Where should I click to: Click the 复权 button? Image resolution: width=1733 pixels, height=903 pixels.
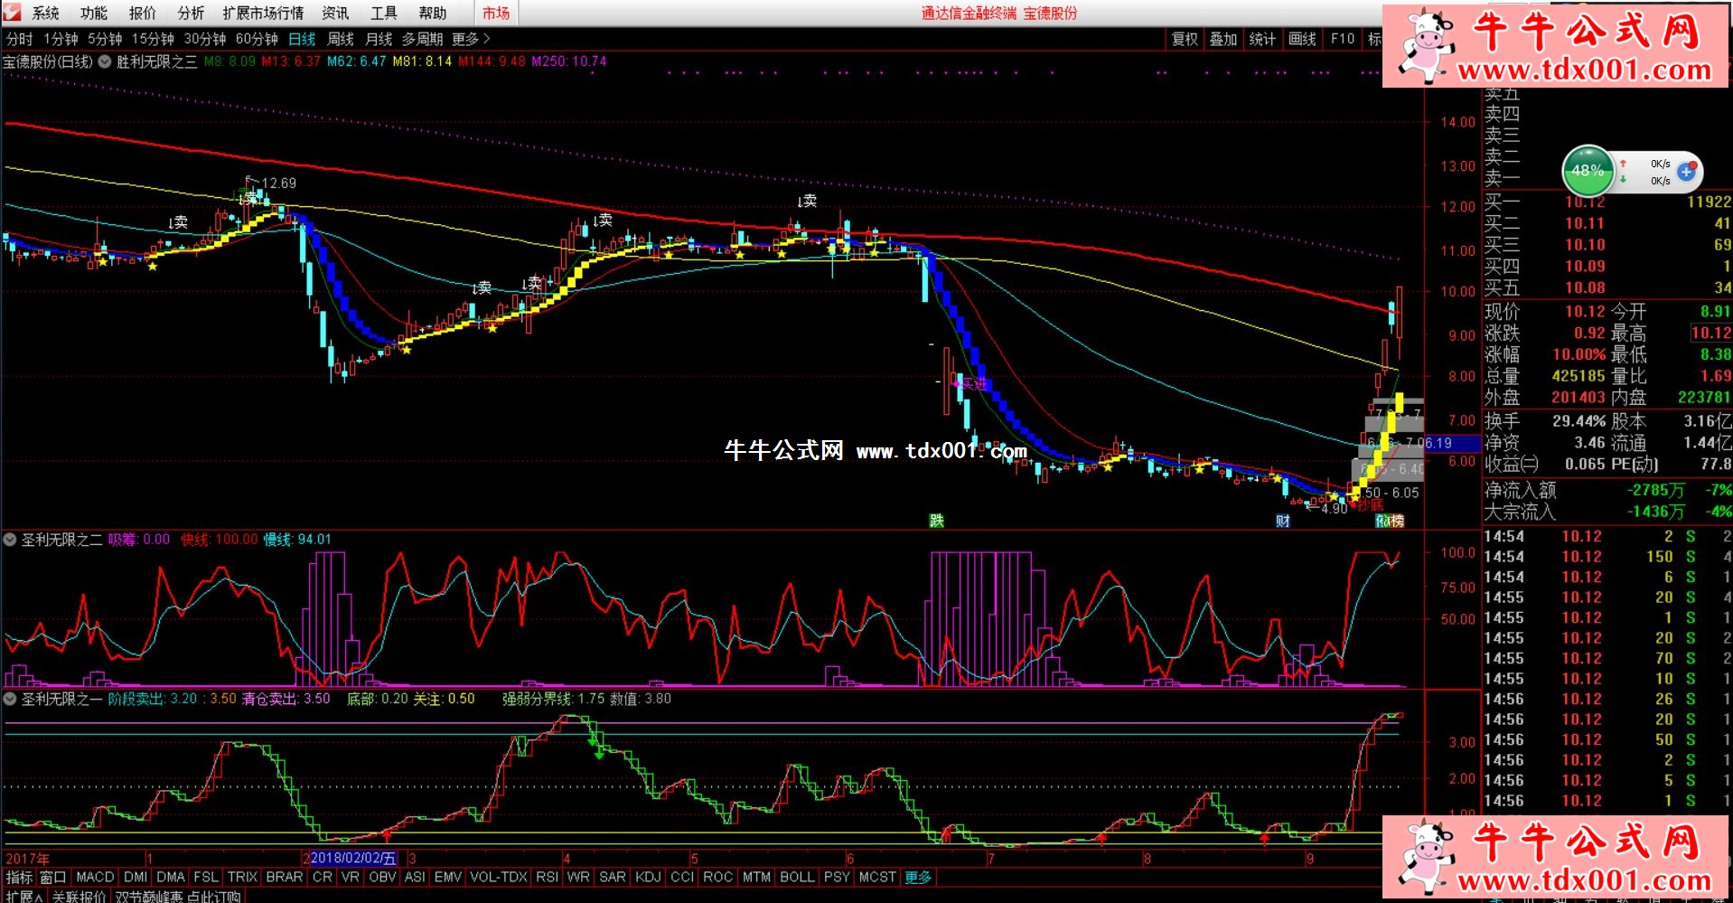(1185, 39)
